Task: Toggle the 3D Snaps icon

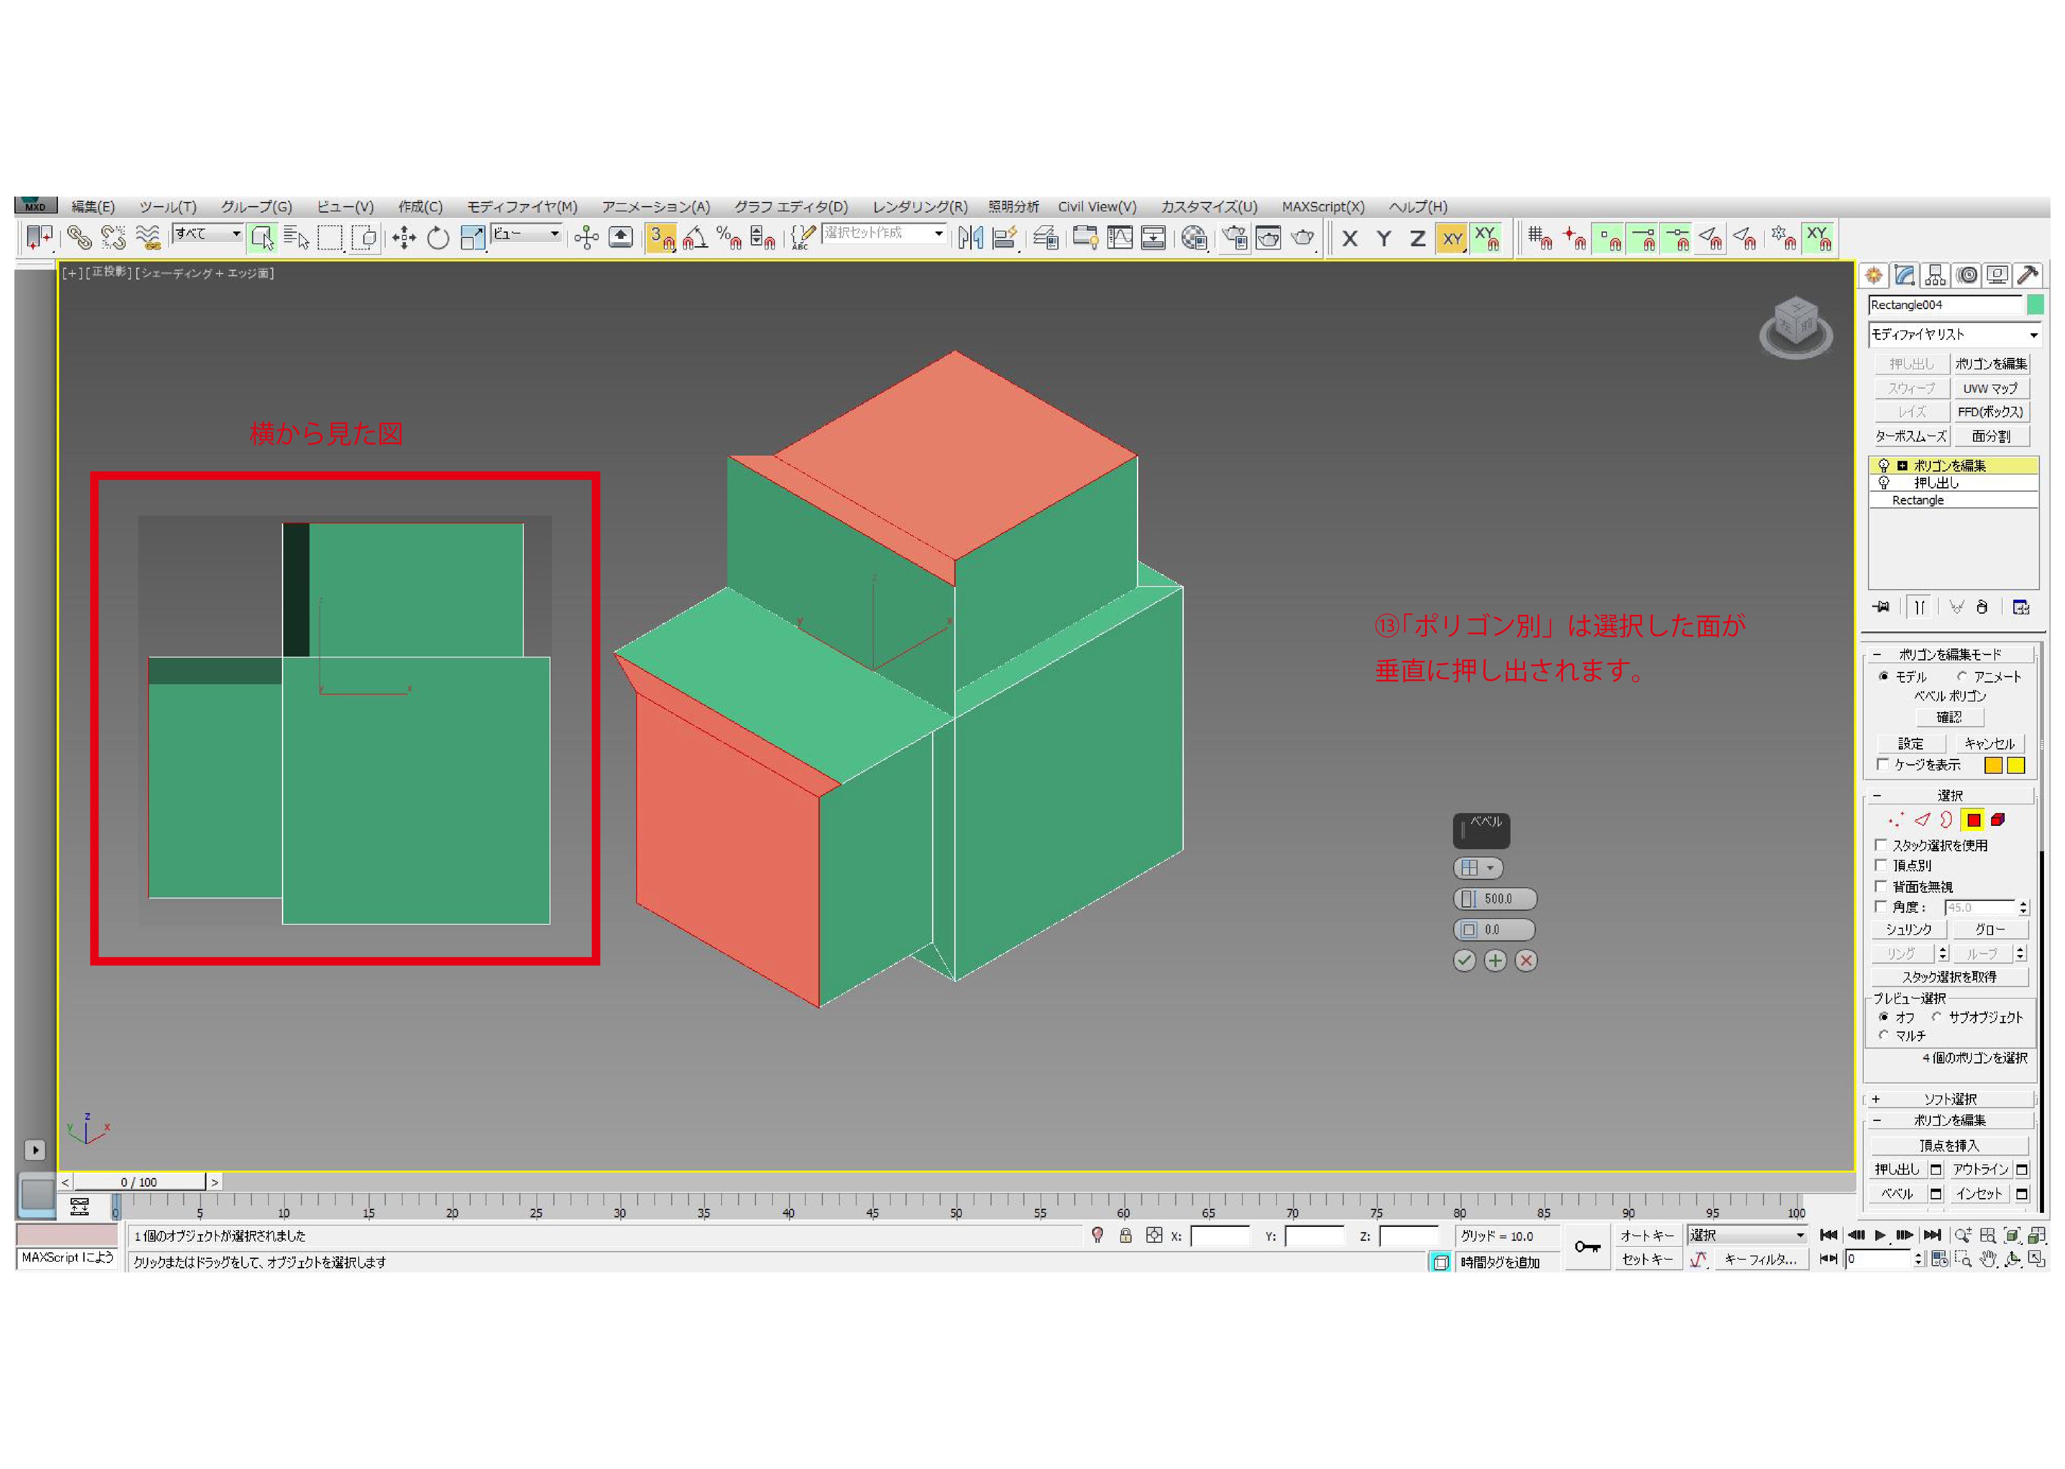Action: (661, 238)
